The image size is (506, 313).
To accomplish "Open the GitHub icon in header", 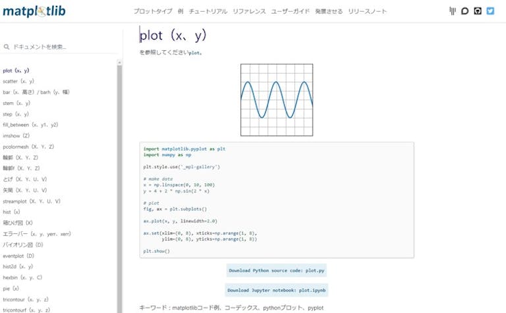I will [x=478, y=11].
